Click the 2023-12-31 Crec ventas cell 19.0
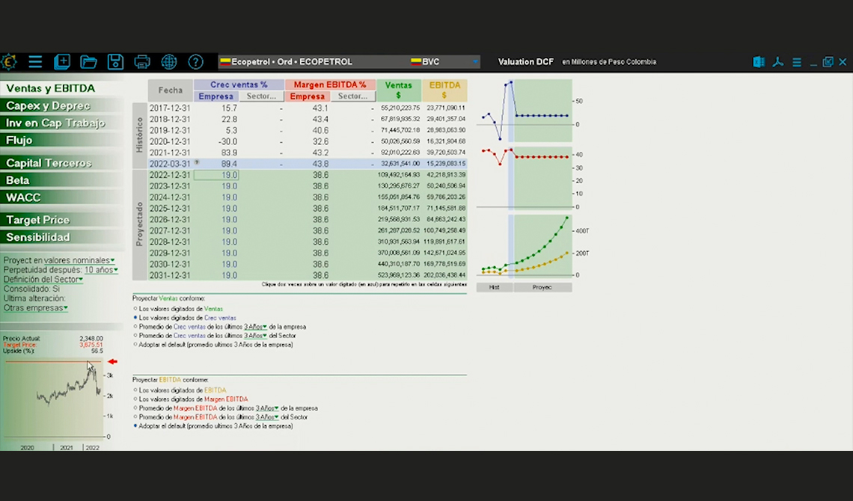The height and width of the screenshot is (501, 853). (216, 186)
